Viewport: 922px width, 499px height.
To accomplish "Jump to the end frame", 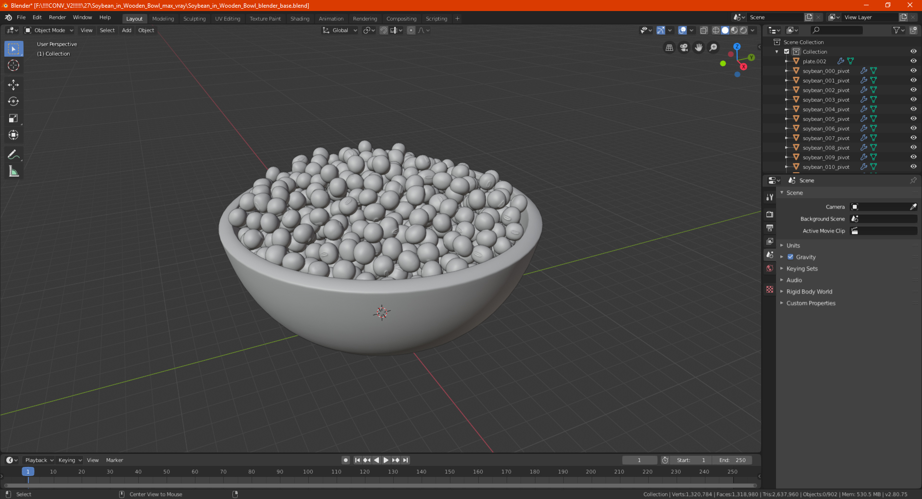I will click(x=405, y=460).
